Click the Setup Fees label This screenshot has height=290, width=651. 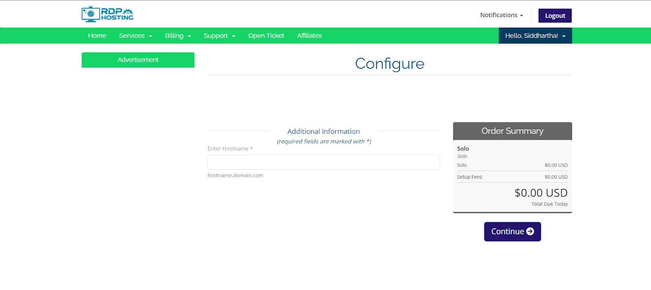click(470, 177)
